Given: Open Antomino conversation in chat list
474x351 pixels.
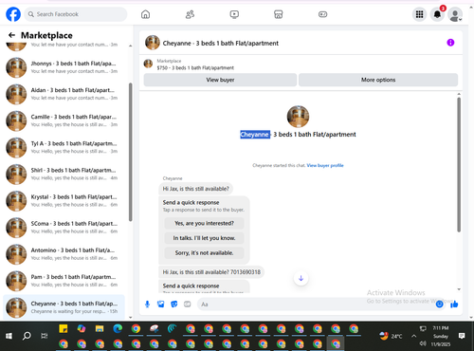Looking at the screenshot, I should [x=64, y=254].
